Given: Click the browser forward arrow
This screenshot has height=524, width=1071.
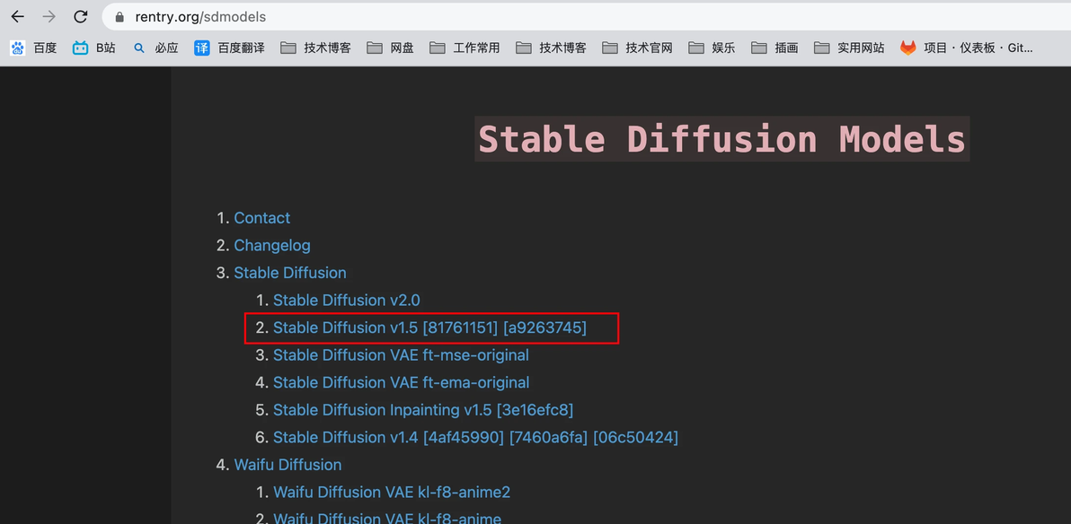Looking at the screenshot, I should point(49,17).
